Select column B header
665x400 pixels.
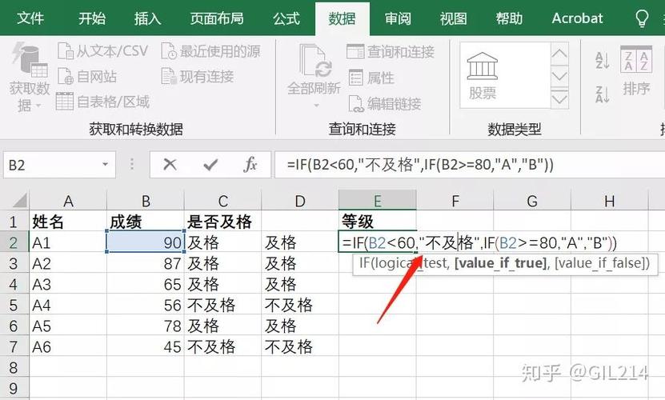point(146,201)
